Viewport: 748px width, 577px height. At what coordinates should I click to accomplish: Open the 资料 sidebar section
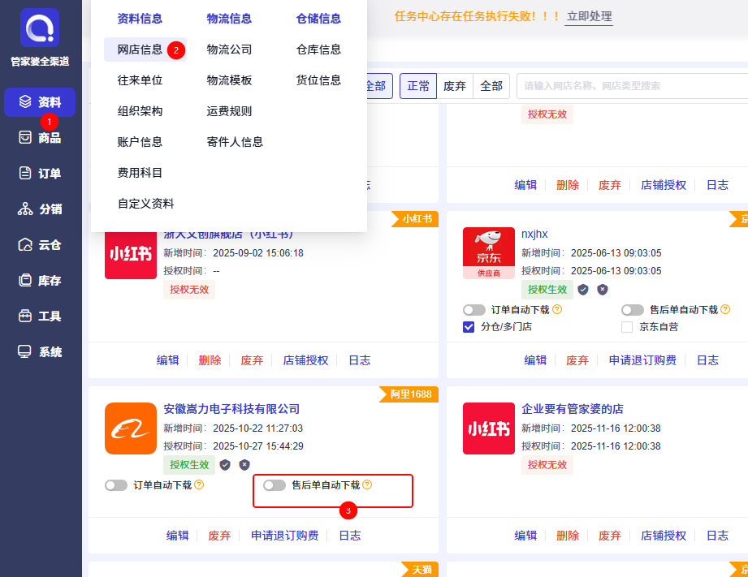[40, 102]
